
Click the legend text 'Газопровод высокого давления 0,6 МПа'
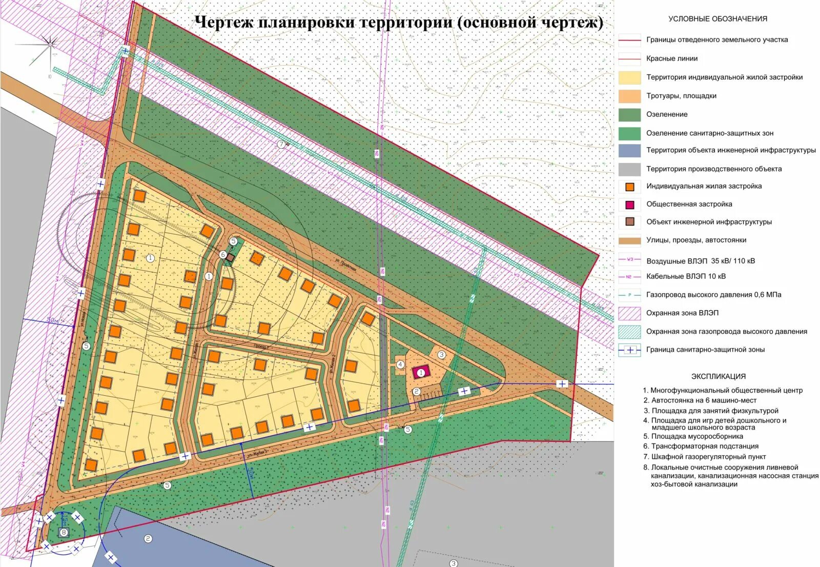713,295
